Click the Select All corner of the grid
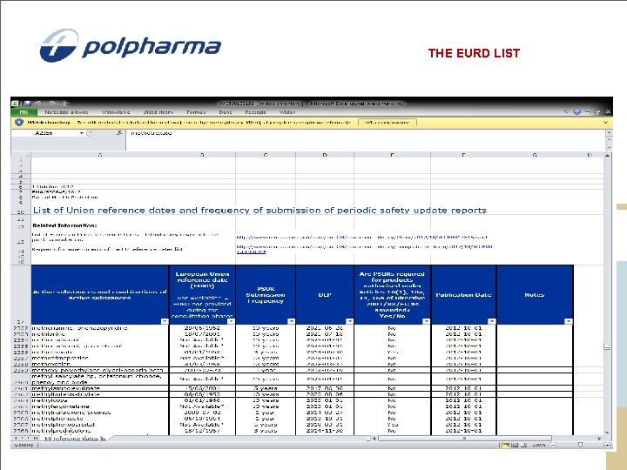 pos(21,155)
